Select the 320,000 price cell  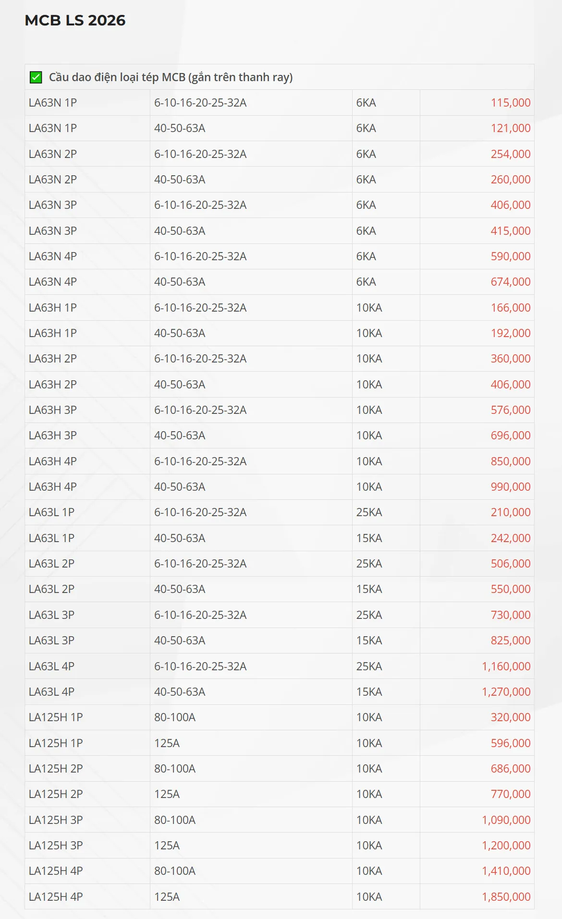[x=510, y=717]
